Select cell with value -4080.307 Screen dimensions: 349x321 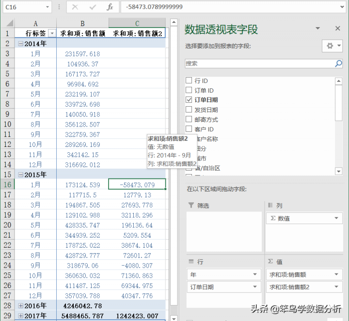click(x=137, y=265)
